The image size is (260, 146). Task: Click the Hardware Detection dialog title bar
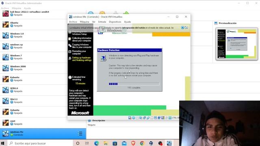point(130,50)
